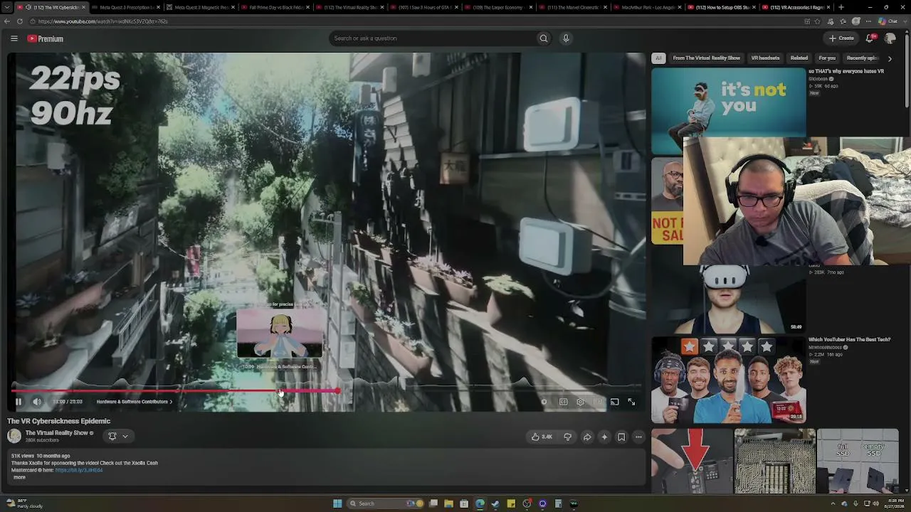The image size is (911, 512).
Task: Open the five-star YouTubers tech thumbnail
Action: click(728, 380)
